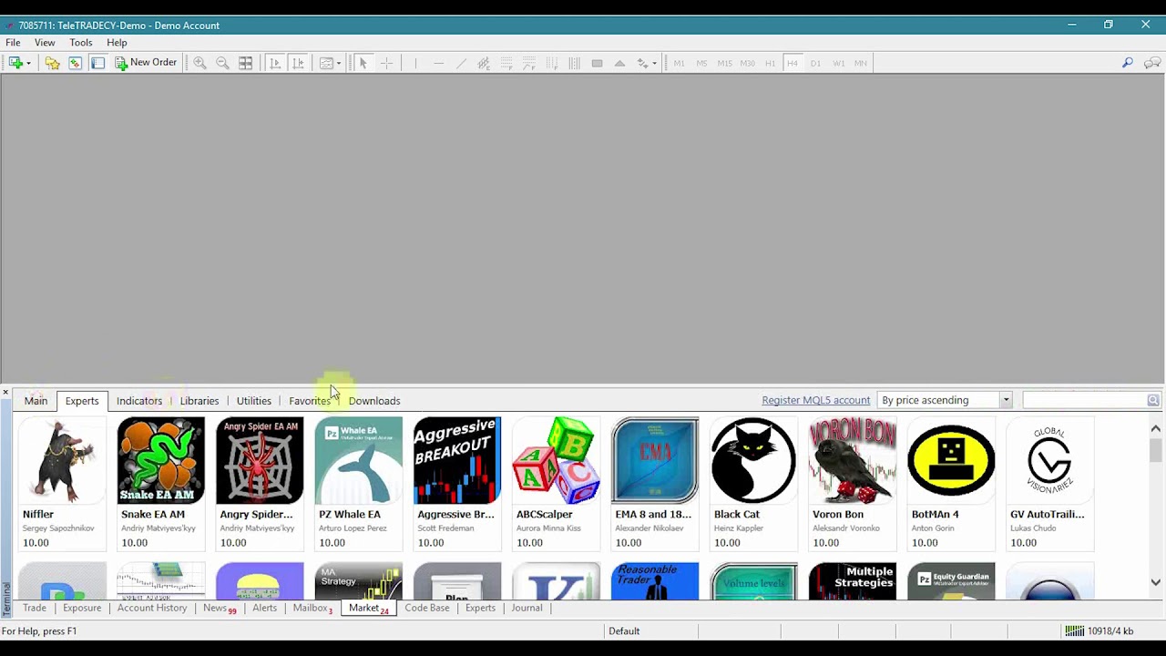Screen dimensions: 1166x656
Task: Click the market search input field
Action: pos(1084,400)
